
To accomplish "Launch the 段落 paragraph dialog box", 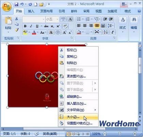I will tap(114, 38).
